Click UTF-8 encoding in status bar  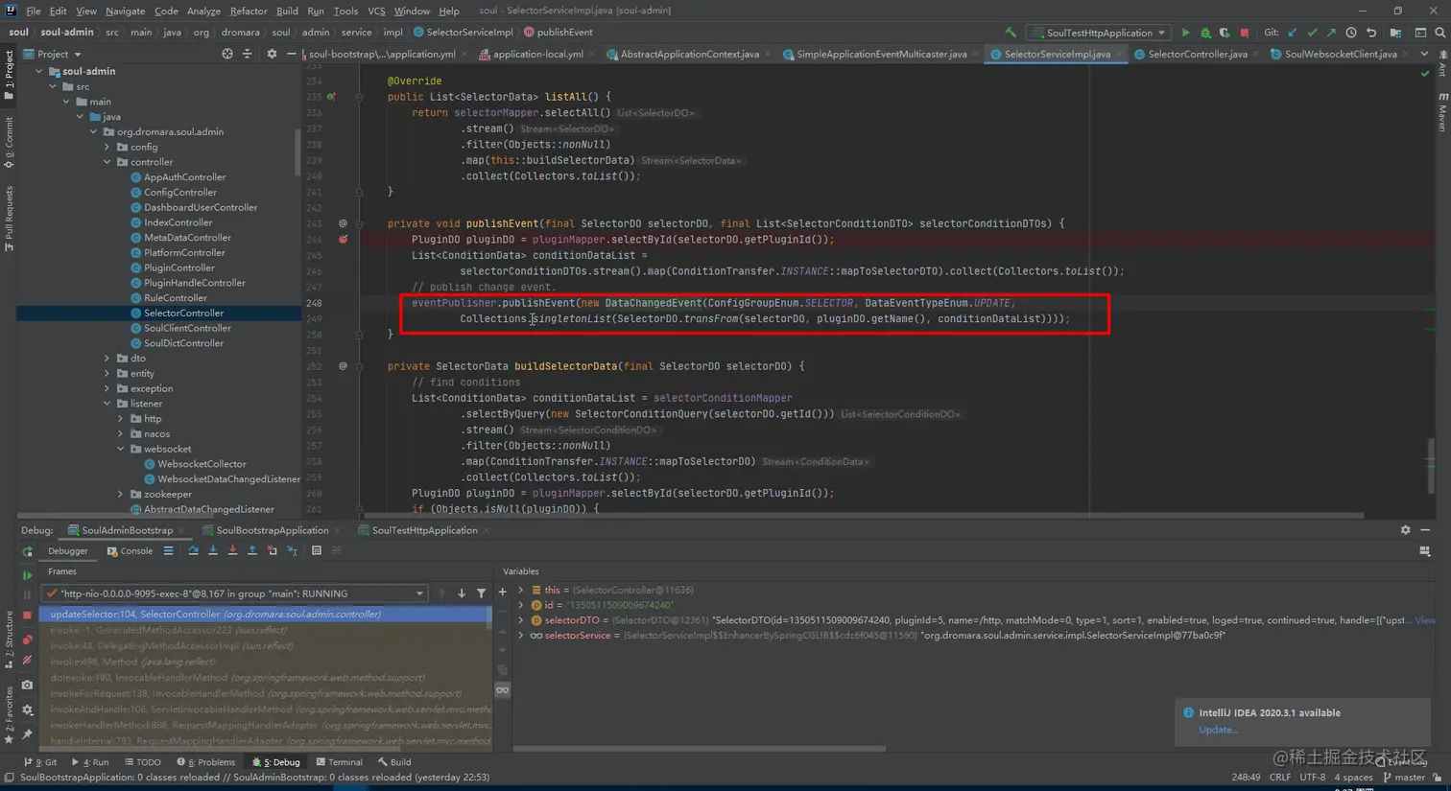click(1312, 778)
